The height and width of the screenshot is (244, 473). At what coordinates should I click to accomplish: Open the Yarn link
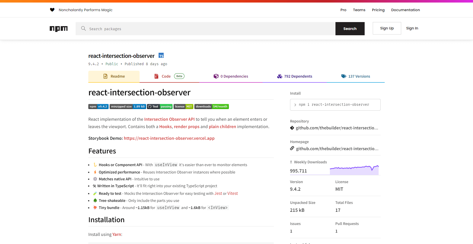(x=117, y=234)
